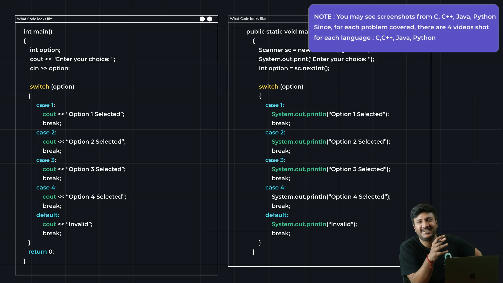Click 'default:' label in the Java code
This screenshot has height=283, width=503.
pyautogui.click(x=277, y=215)
